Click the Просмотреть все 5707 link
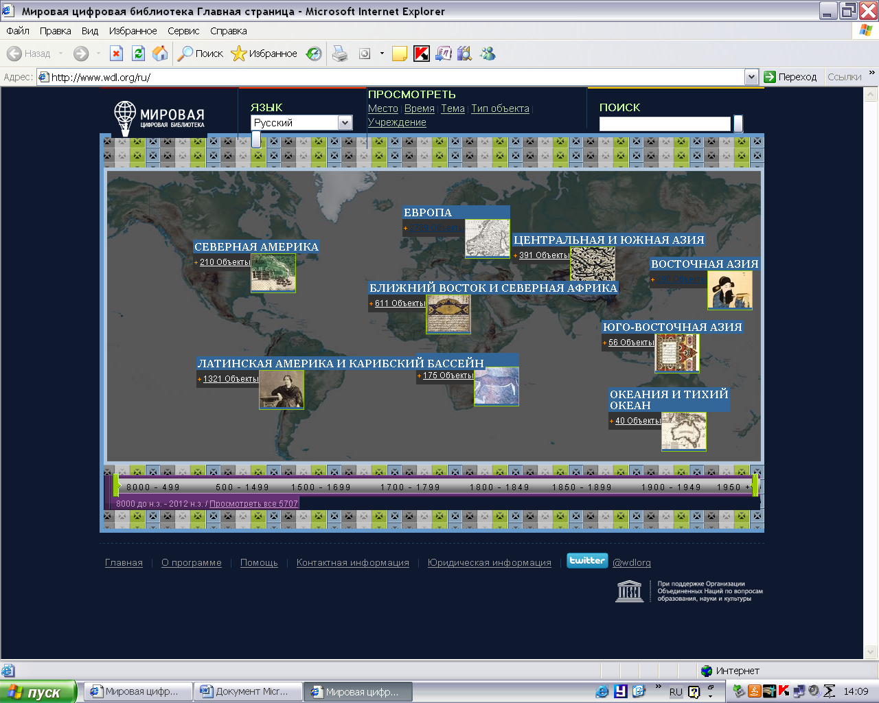 [253, 504]
